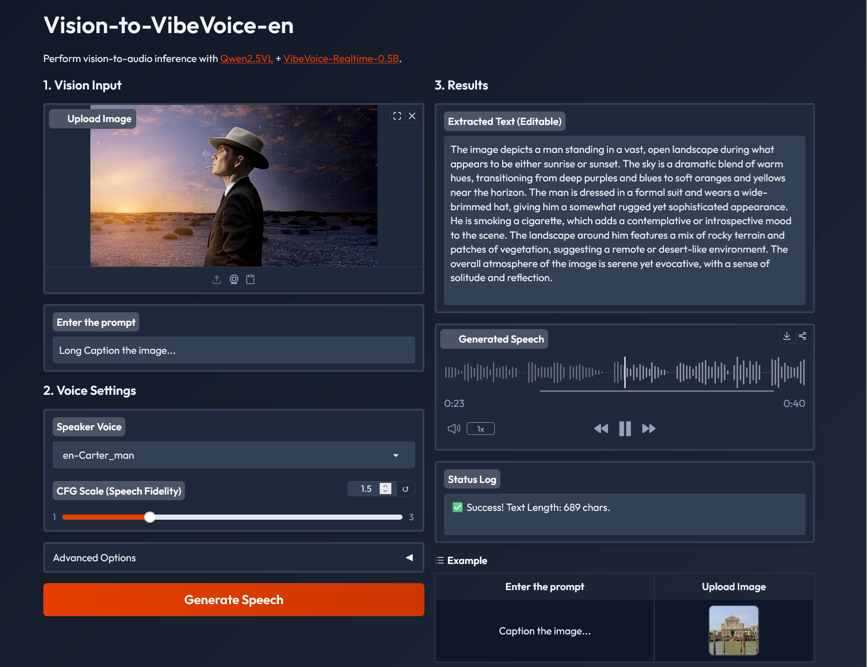The width and height of the screenshot is (867, 667).
Task: Click the fullscreen icon on the uploaded image
Action: pos(397,116)
